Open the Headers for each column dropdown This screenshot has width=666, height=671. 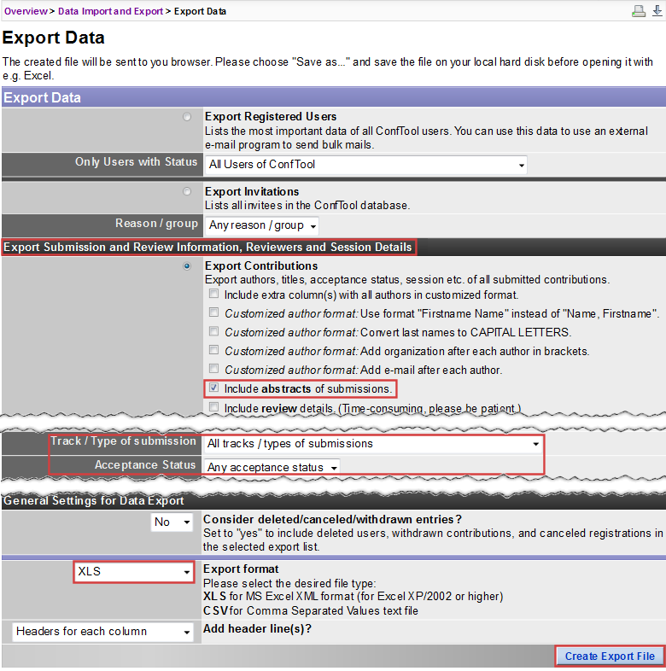[x=102, y=632]
